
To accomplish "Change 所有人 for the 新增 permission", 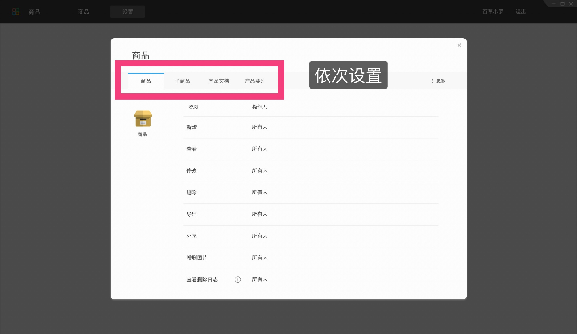I will pos(260,127).
